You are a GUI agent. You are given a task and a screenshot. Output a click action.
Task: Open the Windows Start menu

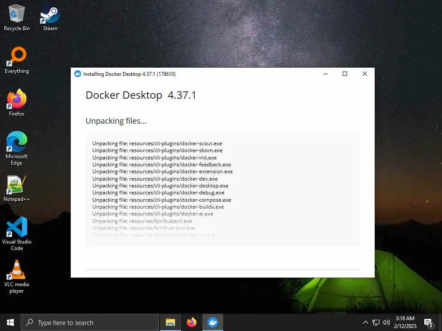[10, 322]
